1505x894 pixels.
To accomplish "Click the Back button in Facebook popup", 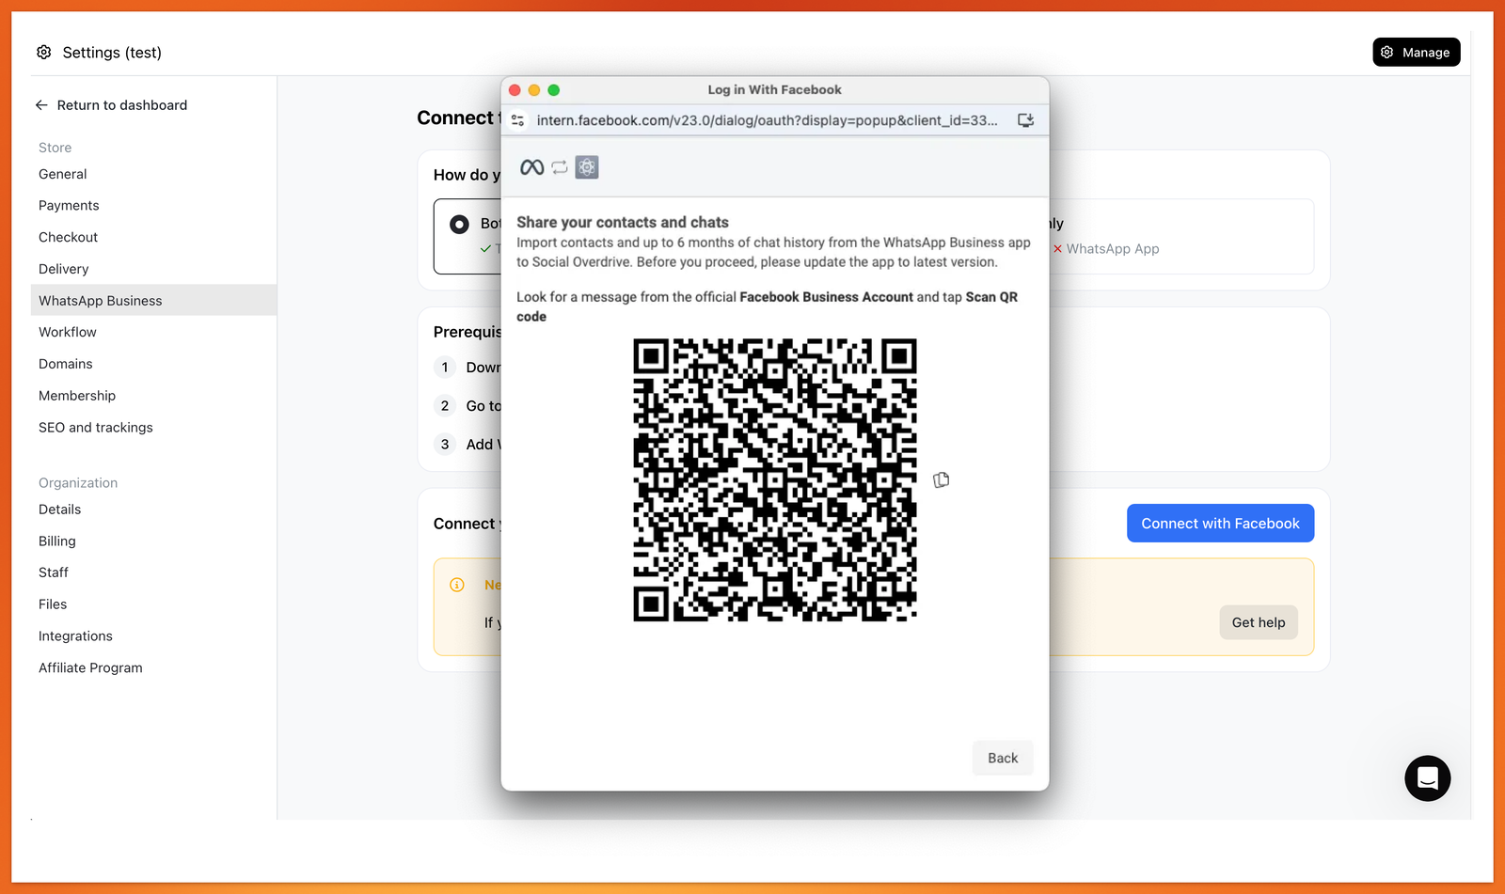I will 1003,758.
